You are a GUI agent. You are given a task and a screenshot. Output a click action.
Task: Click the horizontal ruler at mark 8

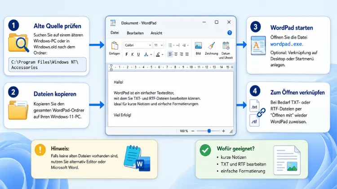[175, 67]
